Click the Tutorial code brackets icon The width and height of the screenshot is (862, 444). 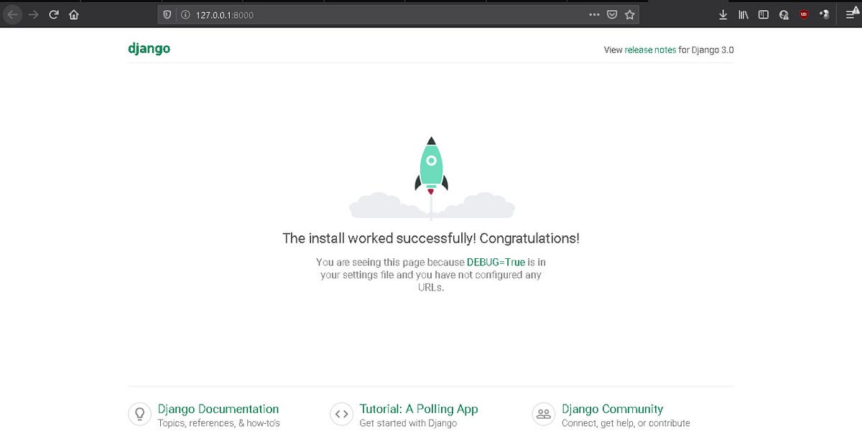click(341, 414)
